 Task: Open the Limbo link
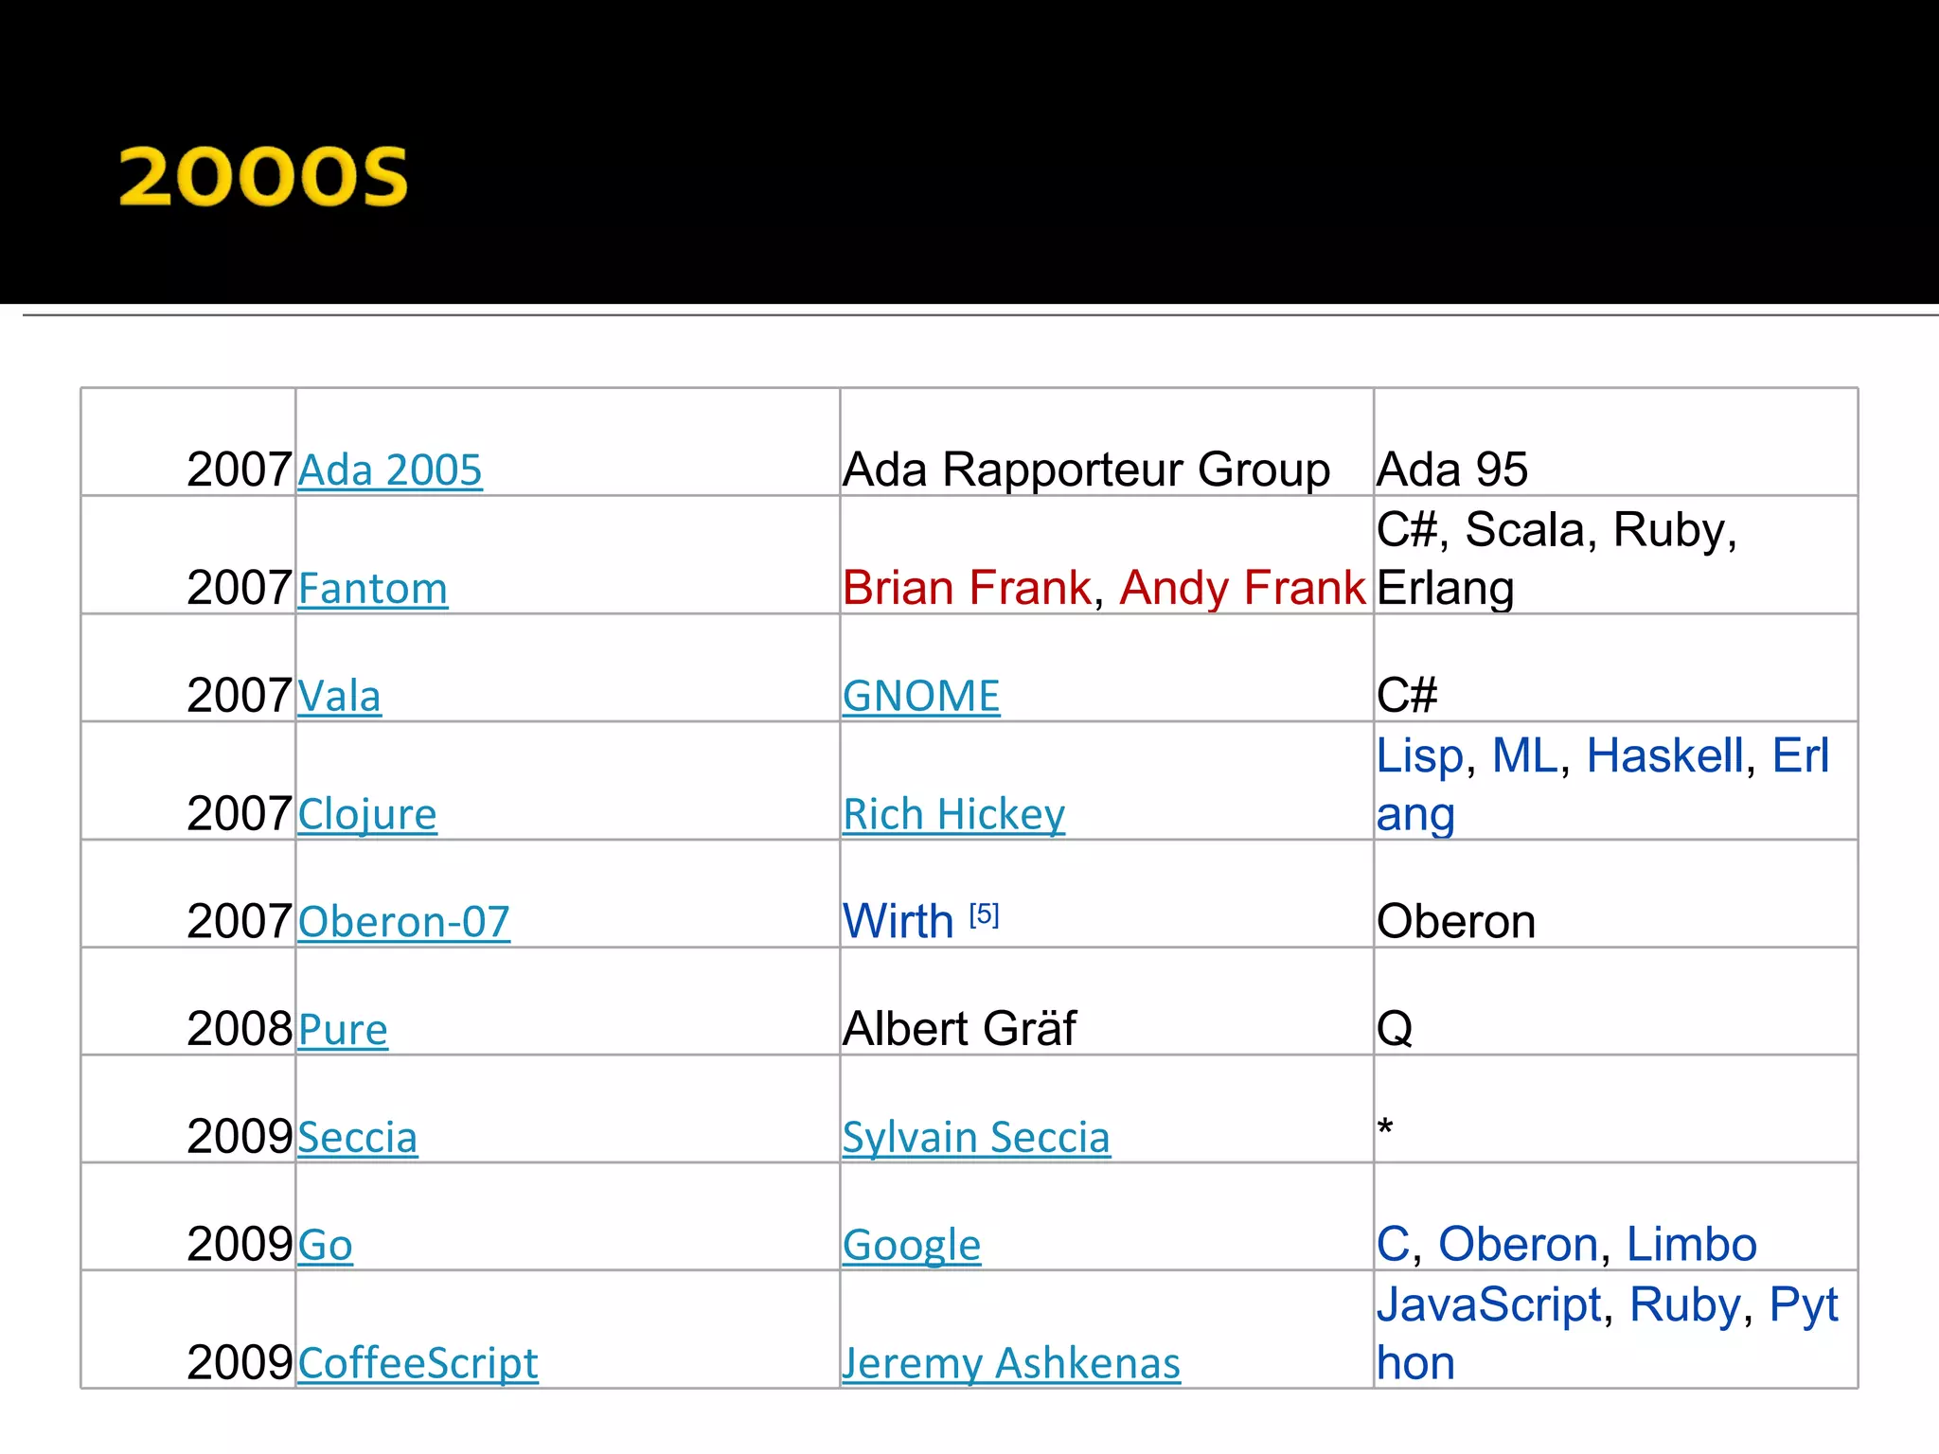[x=1692, y=1245]
